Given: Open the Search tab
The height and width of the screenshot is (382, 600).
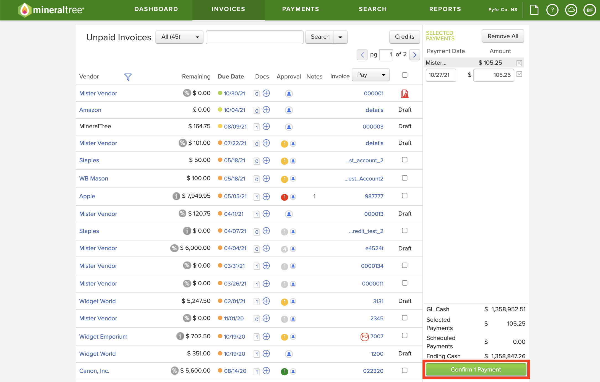Looking at the screenshot, I should (373, 9).
